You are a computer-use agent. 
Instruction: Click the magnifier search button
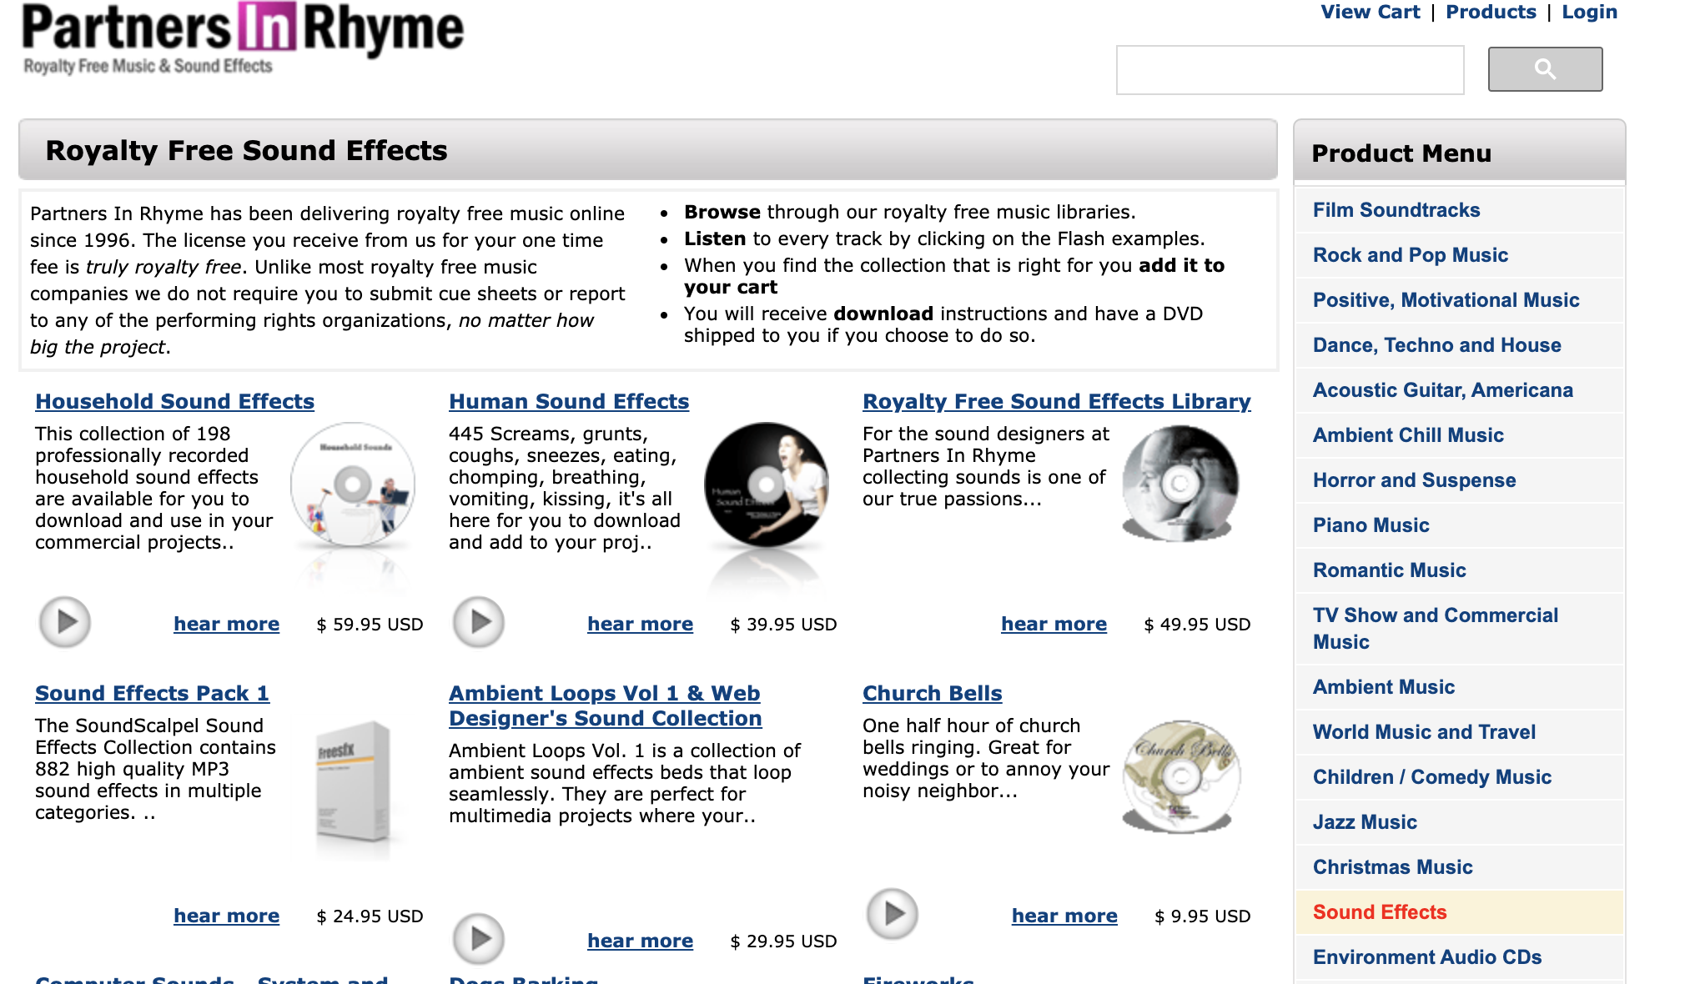coord(1545,69)
